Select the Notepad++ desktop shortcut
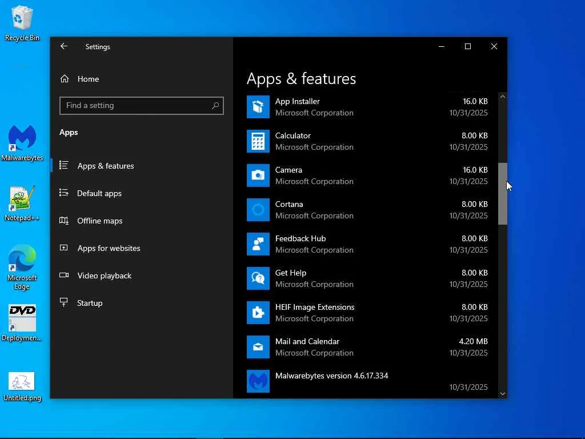Viewport: 585px width, 439px height. (x=22, y=203)
